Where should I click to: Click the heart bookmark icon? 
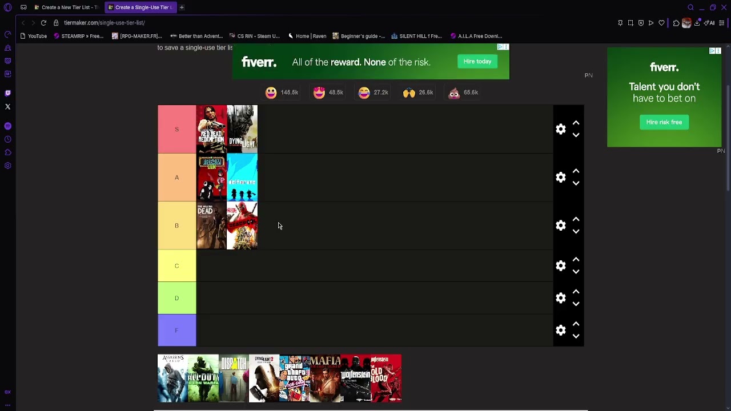coord(661,23)
